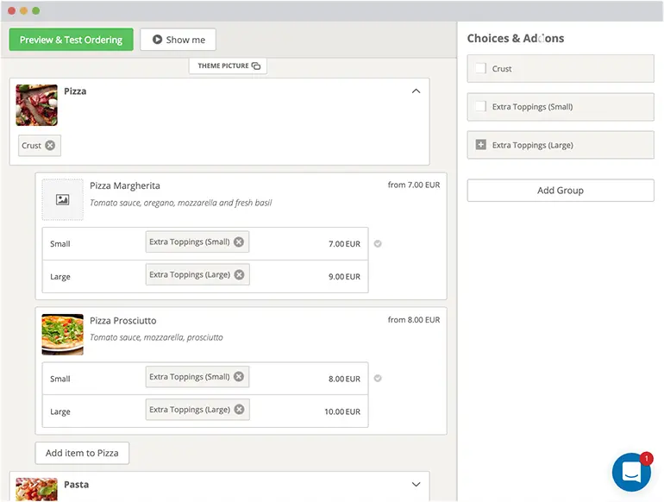Click the play icon in Show me
The image size is (664, 502).
pos(157,40)
